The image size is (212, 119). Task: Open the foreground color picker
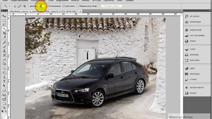(3, 115)
